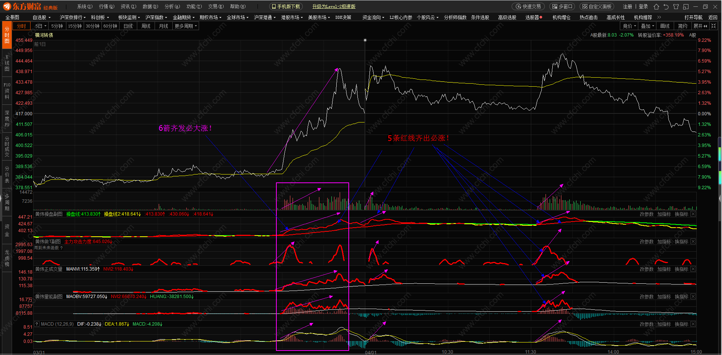
Task: Expand the 自选股 dropdown menu
Action: coord(41,17)
